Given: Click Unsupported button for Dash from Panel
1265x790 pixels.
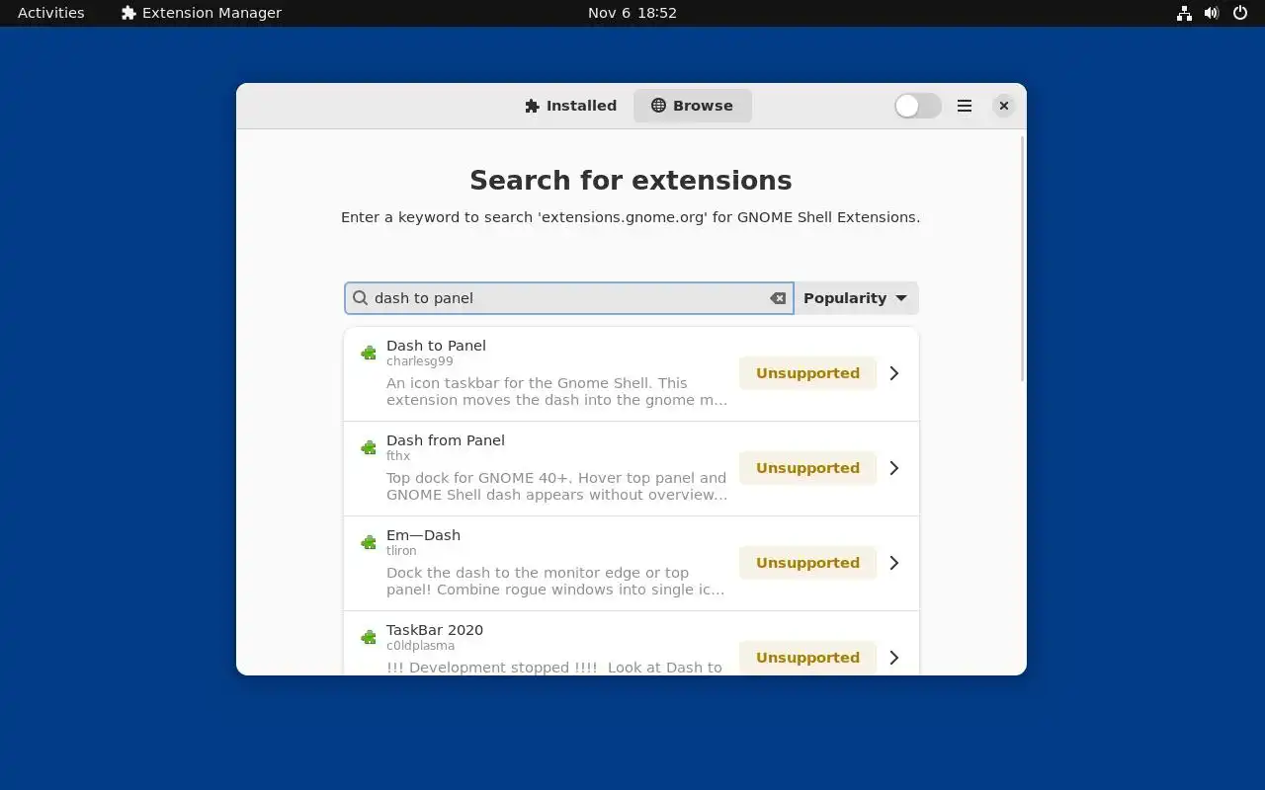Looking at the screenshot, I should point(807,468).
